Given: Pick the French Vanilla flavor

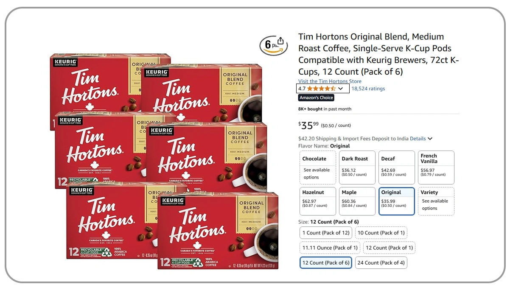Looking at the screenshot, I should [x=436, y=167].
